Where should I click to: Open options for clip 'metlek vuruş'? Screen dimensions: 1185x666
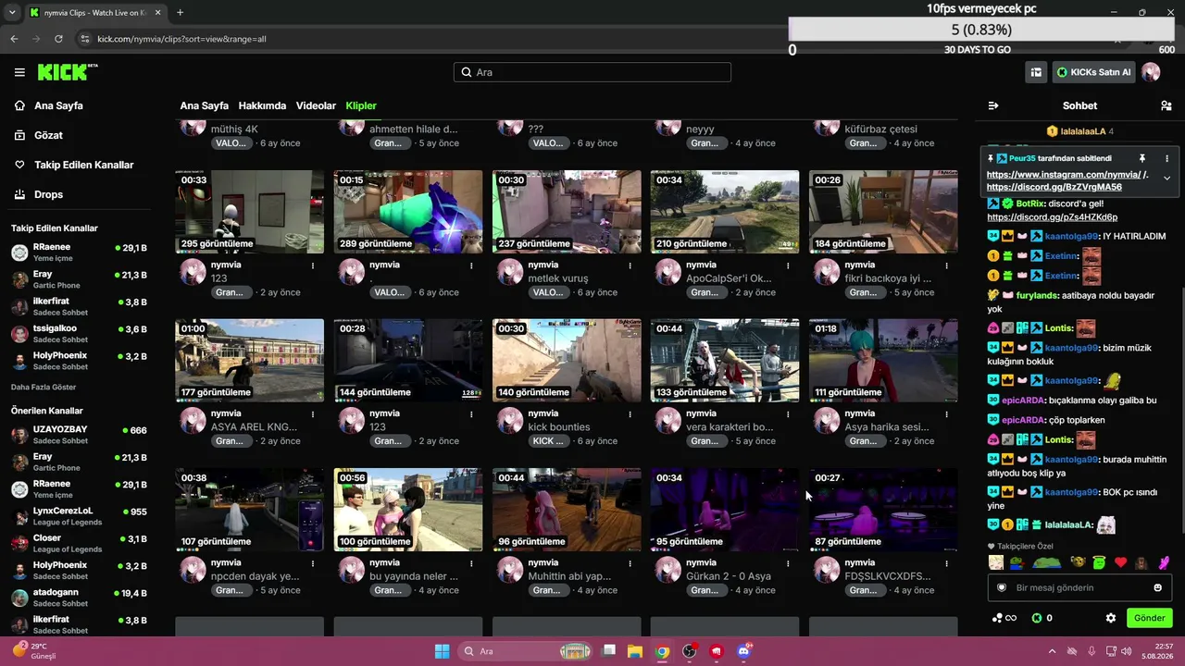point(630,265)
